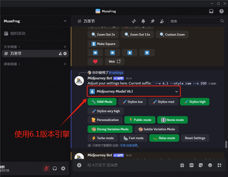Click the chat vertical scrollbar

(226, 144)
